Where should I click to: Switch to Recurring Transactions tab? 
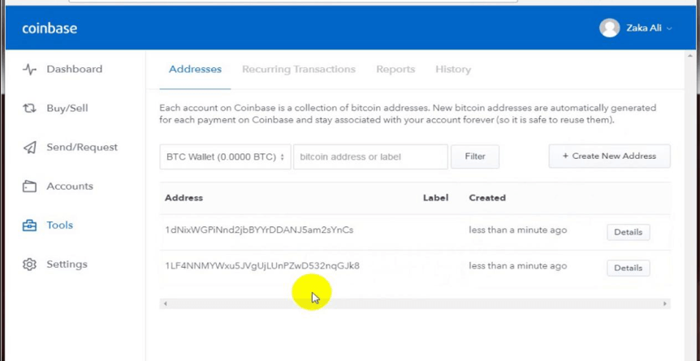[x=299, y=69]
